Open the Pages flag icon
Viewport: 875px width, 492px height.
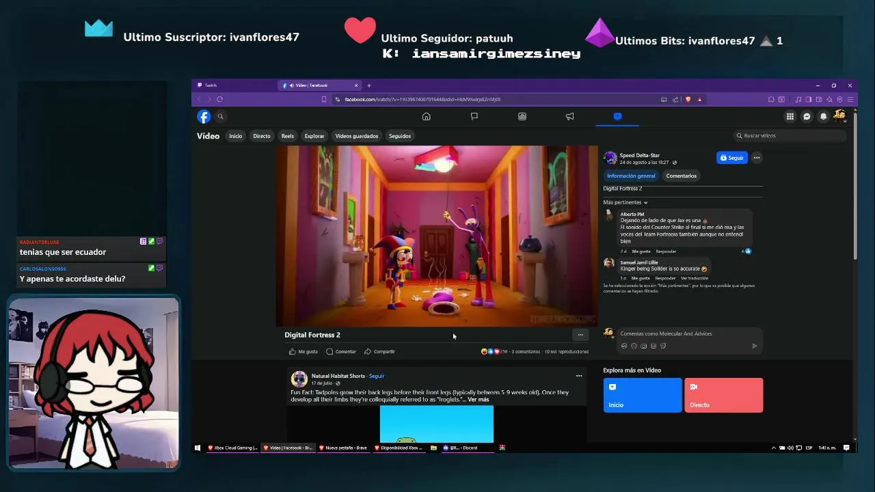point(474,116)
